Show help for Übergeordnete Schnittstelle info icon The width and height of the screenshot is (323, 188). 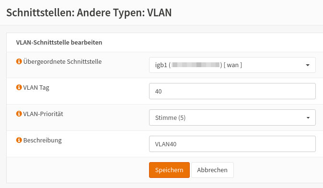19,61
